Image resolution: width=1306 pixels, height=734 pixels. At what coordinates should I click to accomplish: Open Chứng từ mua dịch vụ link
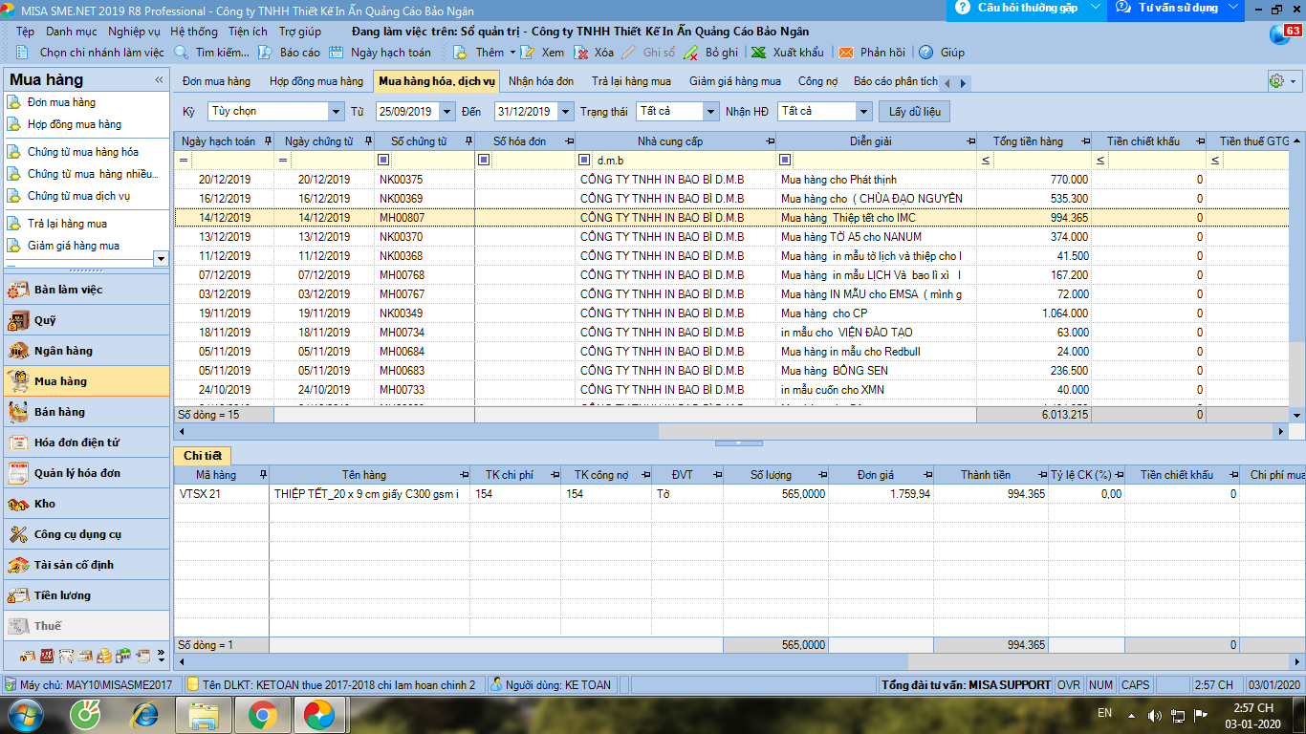pos(78,196)
